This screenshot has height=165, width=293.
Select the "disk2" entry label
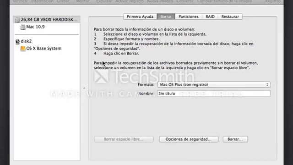pos(26,41)
